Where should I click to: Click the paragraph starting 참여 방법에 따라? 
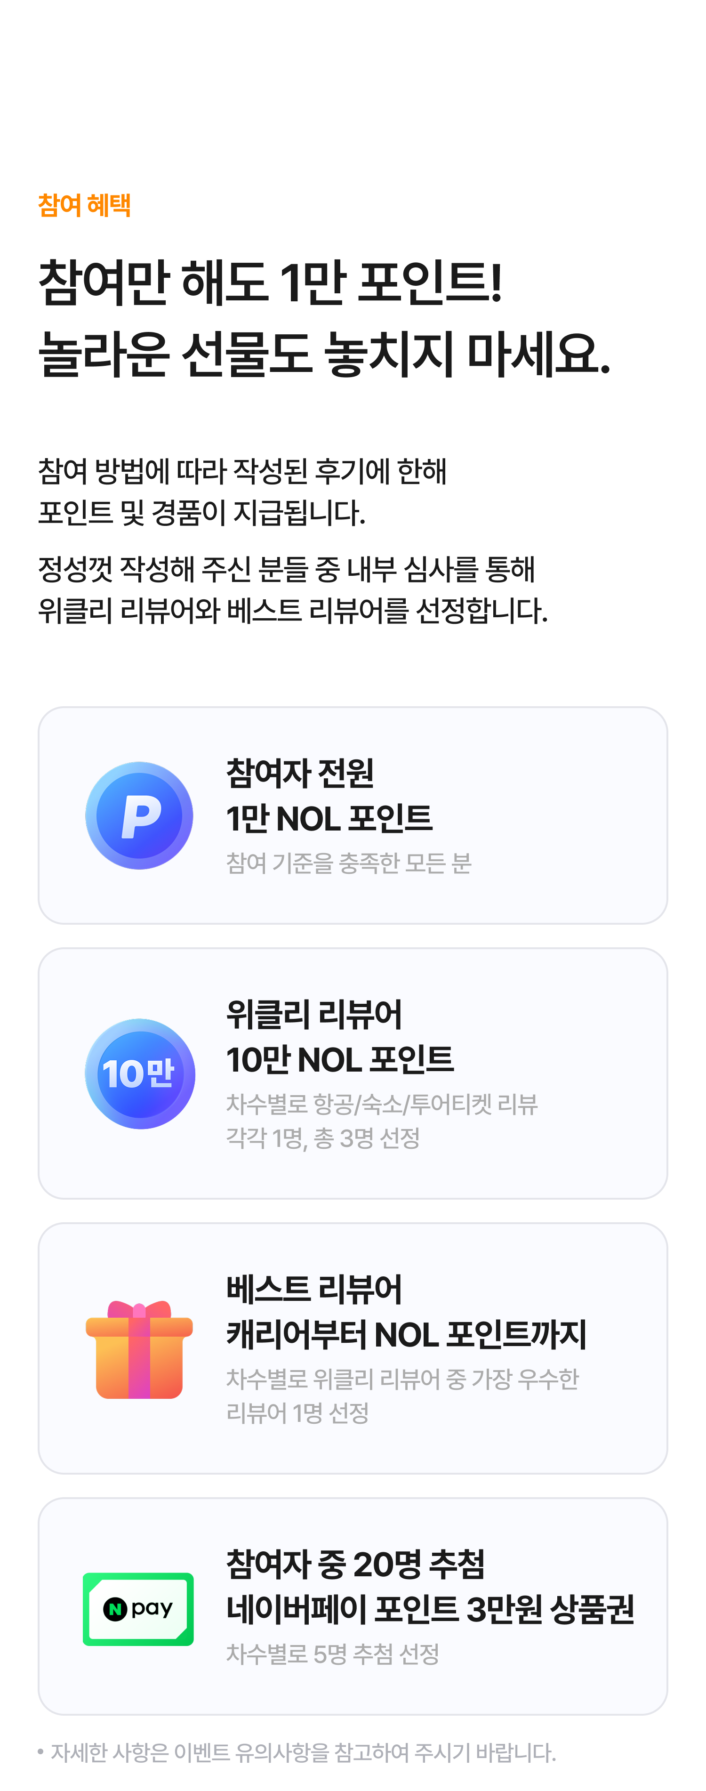click(242, 492)
